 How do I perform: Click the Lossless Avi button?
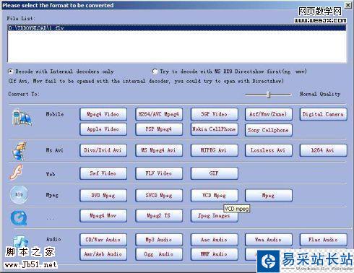pyautogui.click(x=269, y=150)
